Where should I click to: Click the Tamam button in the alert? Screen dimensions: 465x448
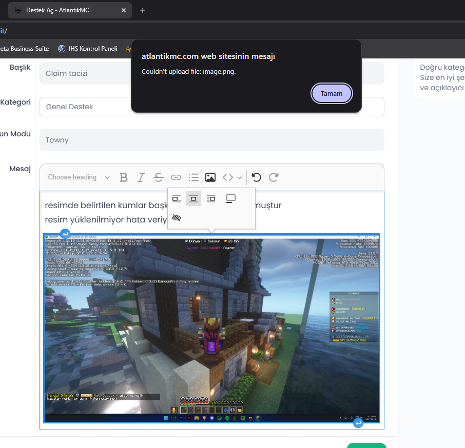tap(331, 94)
